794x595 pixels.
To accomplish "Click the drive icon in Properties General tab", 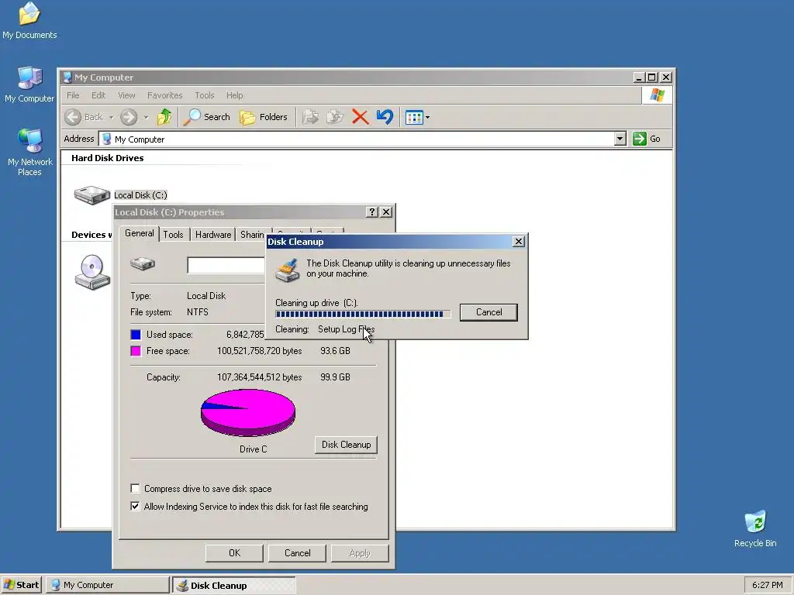I will pos(143,263).
